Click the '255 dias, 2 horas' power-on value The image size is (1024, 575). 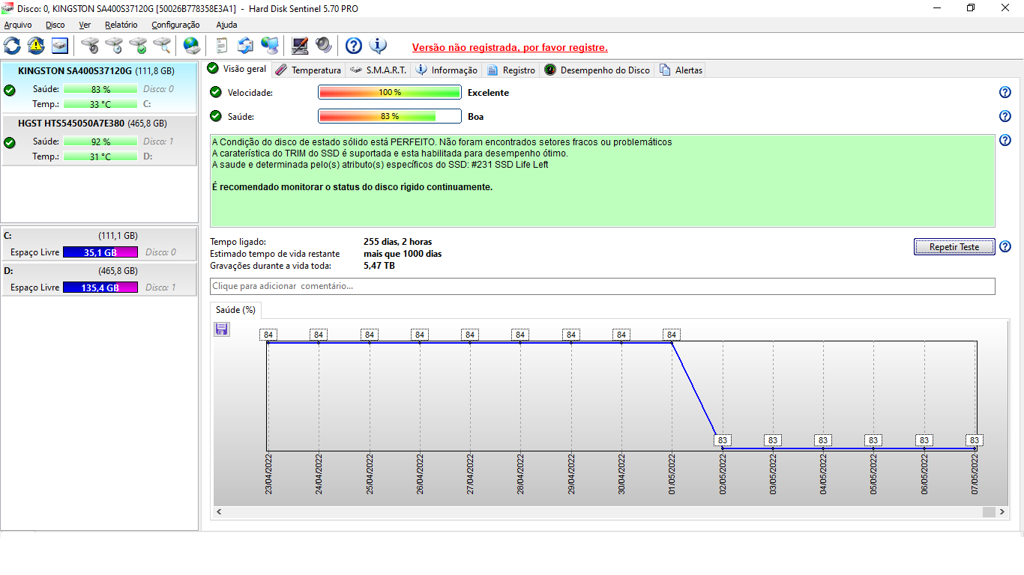(398, 242)
